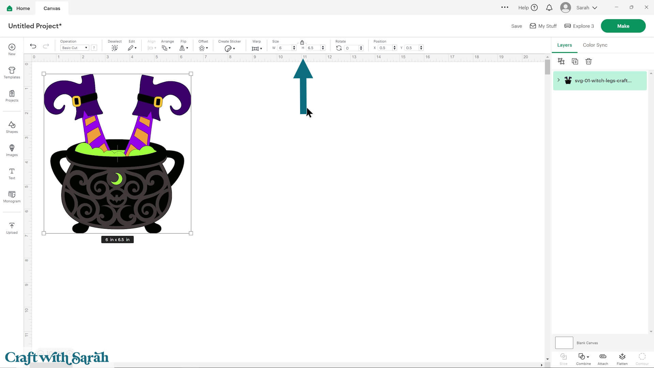
Task: Select the Deselect tool in the toolbar
Action: [x=114, y=48]
